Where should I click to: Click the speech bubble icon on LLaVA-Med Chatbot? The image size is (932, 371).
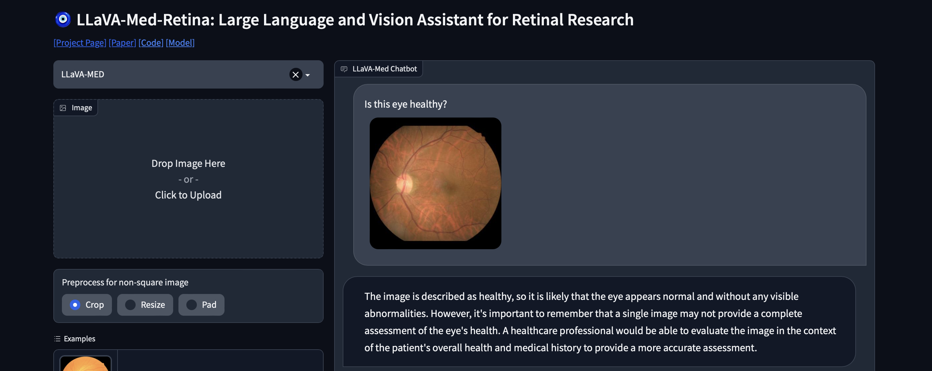click(344, 68)
